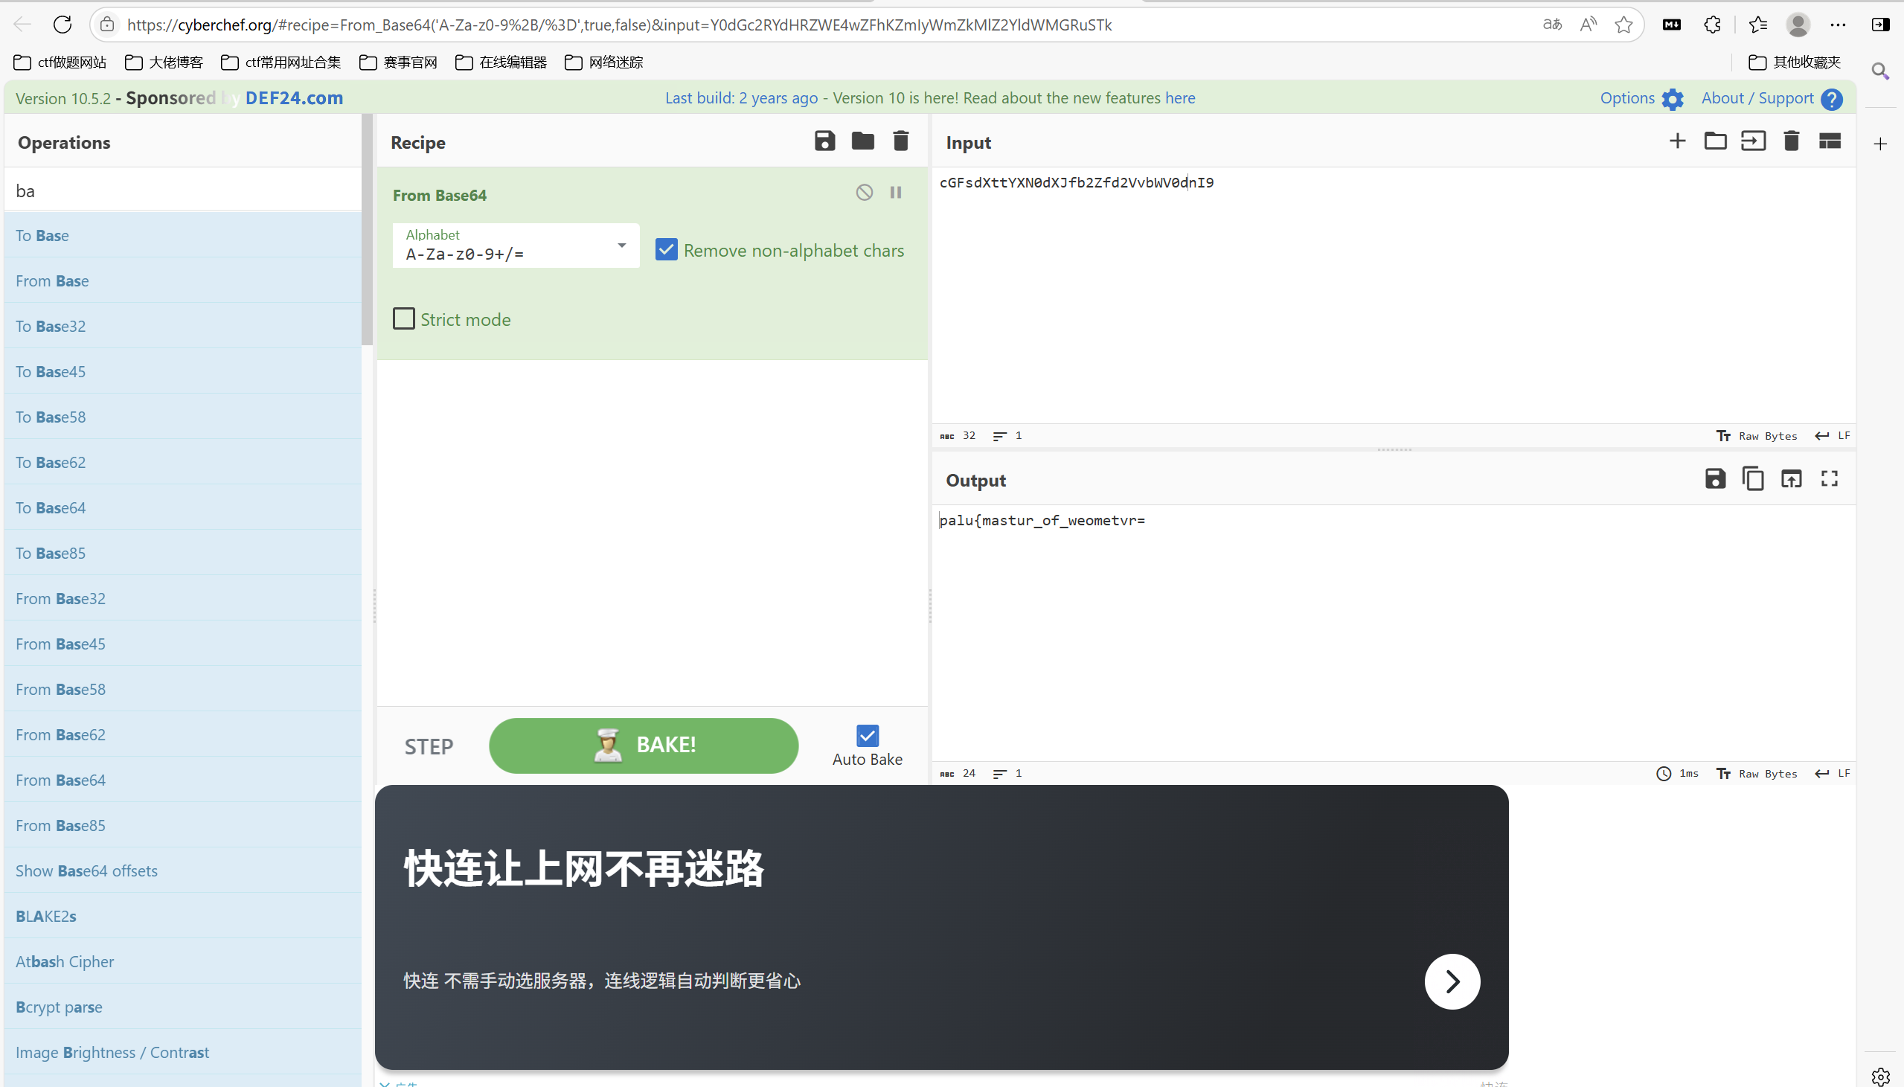The width and height of the screenshot is (1904, 1087).
Task: Click the STEP button
Action: tap(429, 746)
